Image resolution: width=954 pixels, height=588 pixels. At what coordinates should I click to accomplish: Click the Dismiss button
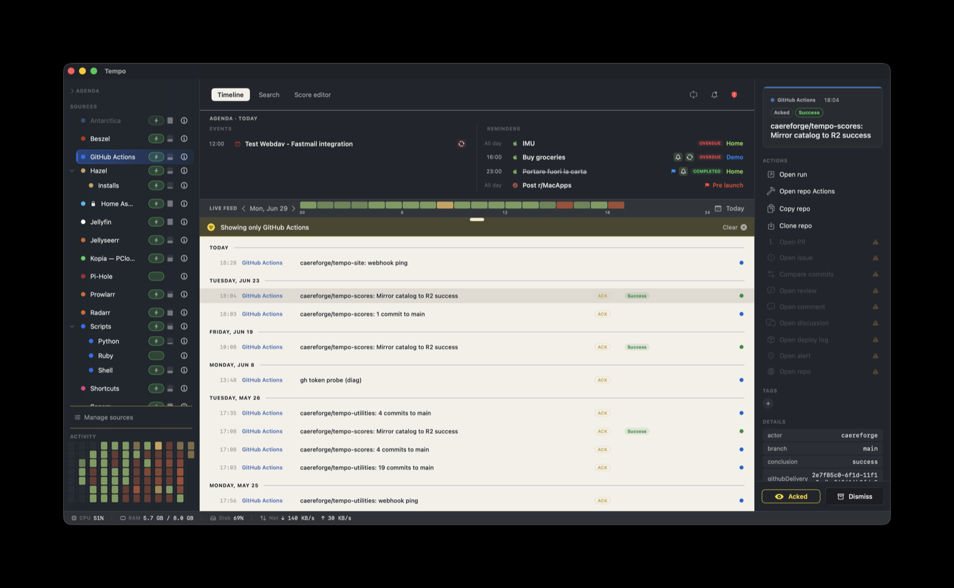(x=854, y=496)
